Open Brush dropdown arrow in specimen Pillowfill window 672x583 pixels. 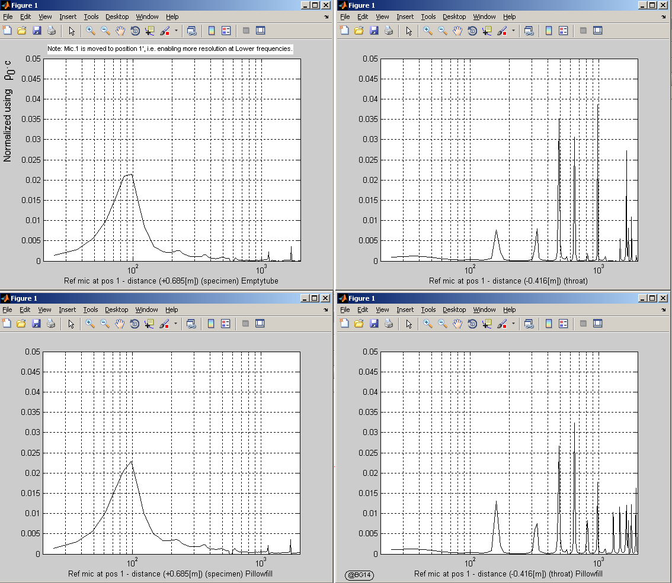[x=176, y=324]
